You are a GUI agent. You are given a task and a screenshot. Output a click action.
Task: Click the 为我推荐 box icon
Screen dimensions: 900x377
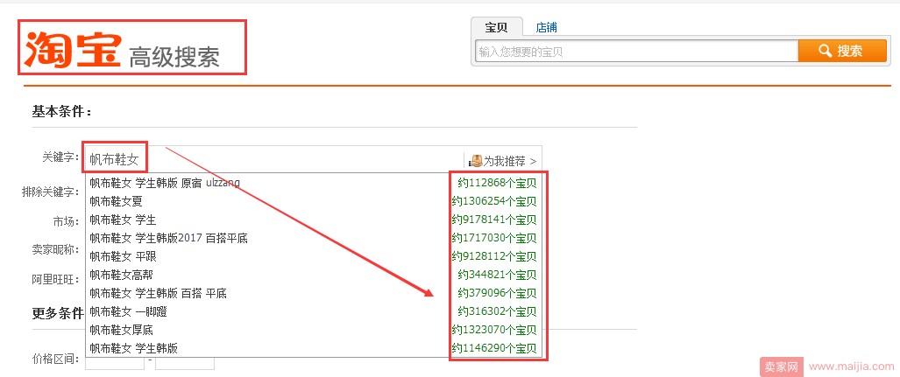click(476, 161)
